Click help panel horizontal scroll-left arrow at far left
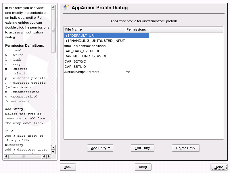Image resolution: width=230 pixels, height=173 pixels. (x=6, y=156)
